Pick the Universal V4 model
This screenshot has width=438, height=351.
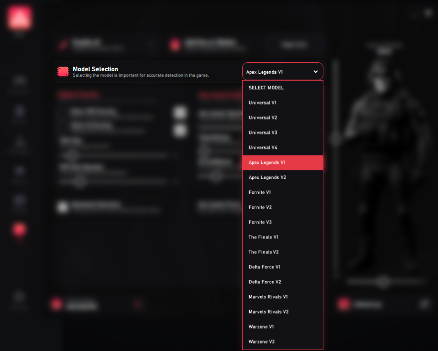point(283,147)
